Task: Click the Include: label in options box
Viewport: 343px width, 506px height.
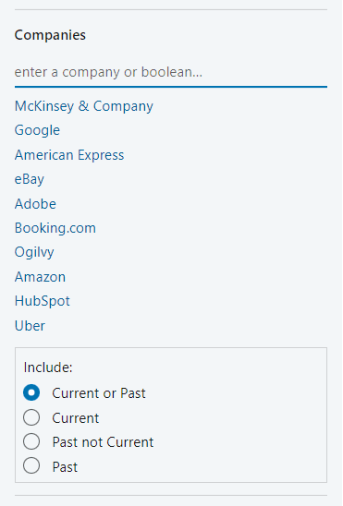Action: click(48, 367)
